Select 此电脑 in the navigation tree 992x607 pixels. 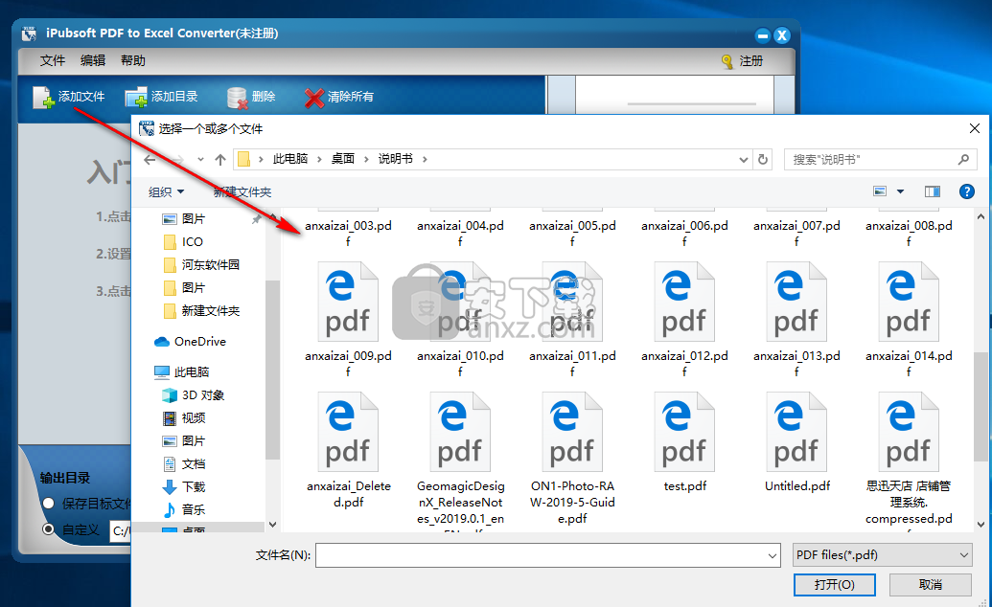point(182,371)
